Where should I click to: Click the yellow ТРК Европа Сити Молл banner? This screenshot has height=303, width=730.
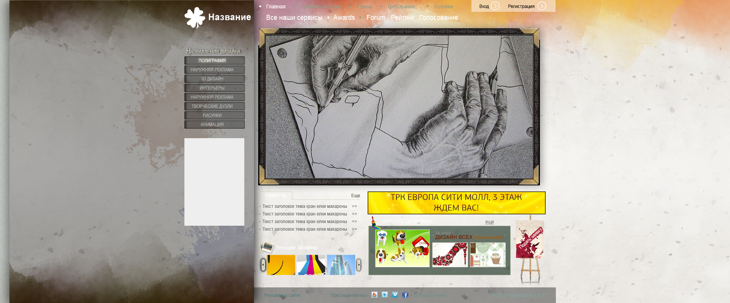(457, 203)
